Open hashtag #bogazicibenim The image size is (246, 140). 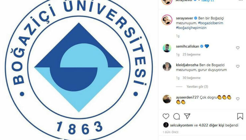(x=210, y=23)
